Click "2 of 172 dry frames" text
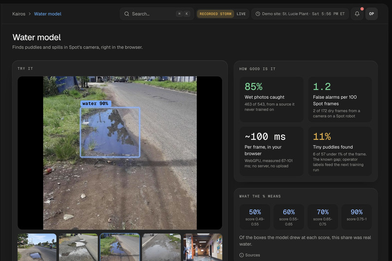 337,113
